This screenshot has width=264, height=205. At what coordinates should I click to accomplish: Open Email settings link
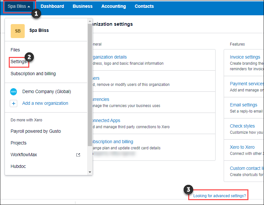click(x=244, y=105)
